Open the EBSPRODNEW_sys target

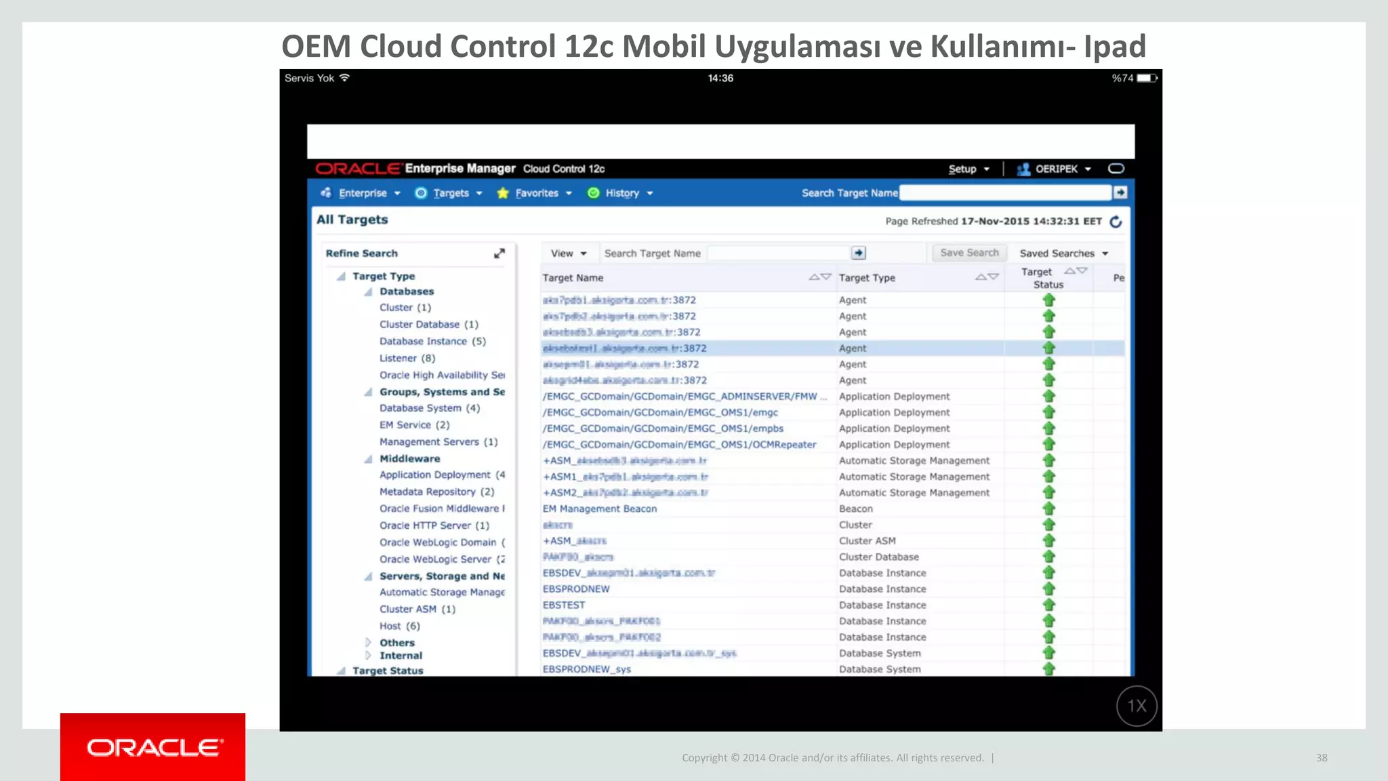click(587, 669)
